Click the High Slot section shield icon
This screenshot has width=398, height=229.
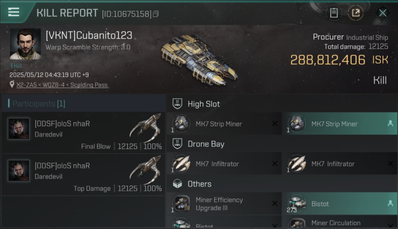tap(177, 104)
